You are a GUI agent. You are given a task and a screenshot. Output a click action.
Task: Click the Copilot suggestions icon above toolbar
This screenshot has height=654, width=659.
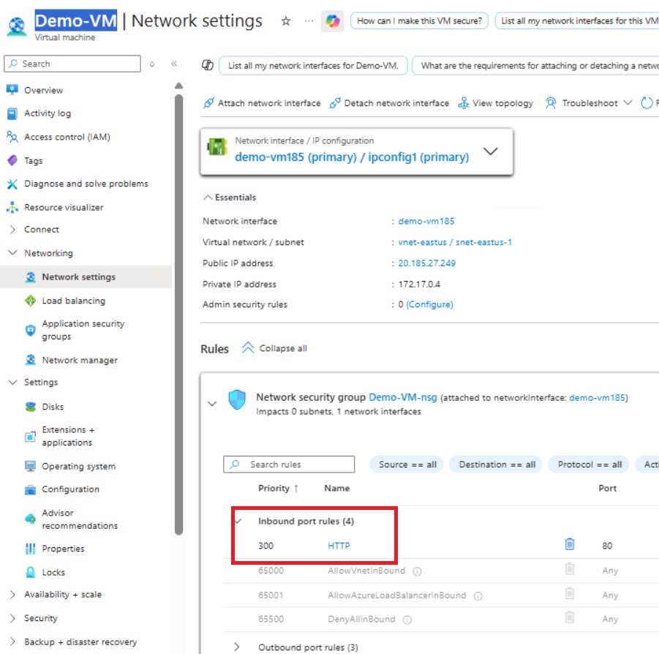click(208, 65)
